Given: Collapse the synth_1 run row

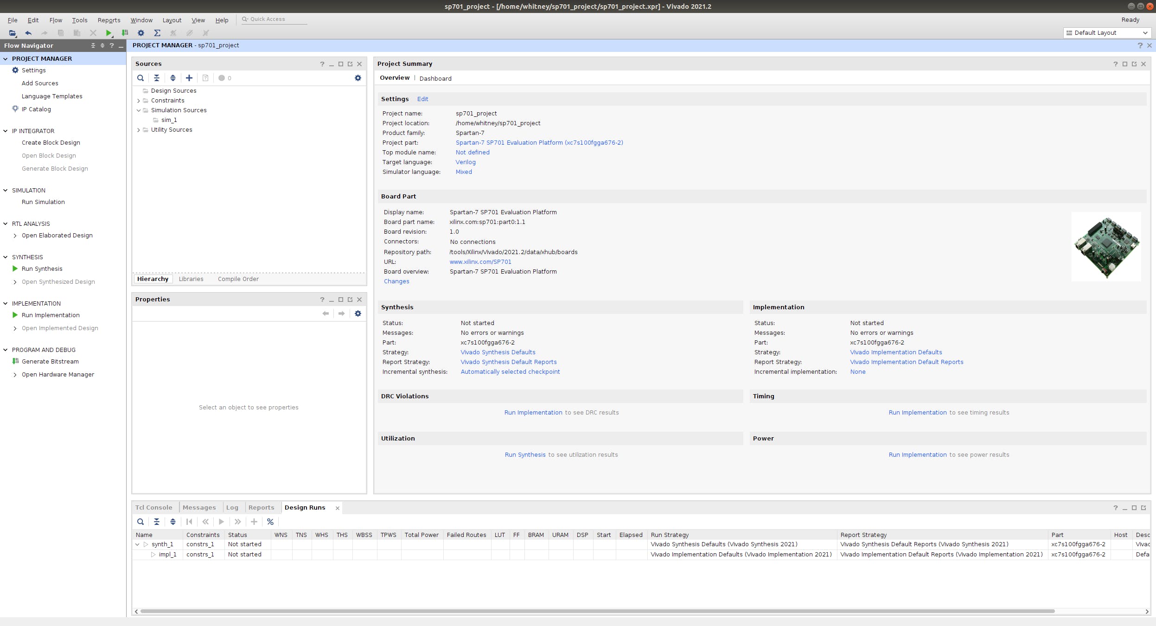Looking at the screenshot, I should pyautogui.click(x=137, y=544).
